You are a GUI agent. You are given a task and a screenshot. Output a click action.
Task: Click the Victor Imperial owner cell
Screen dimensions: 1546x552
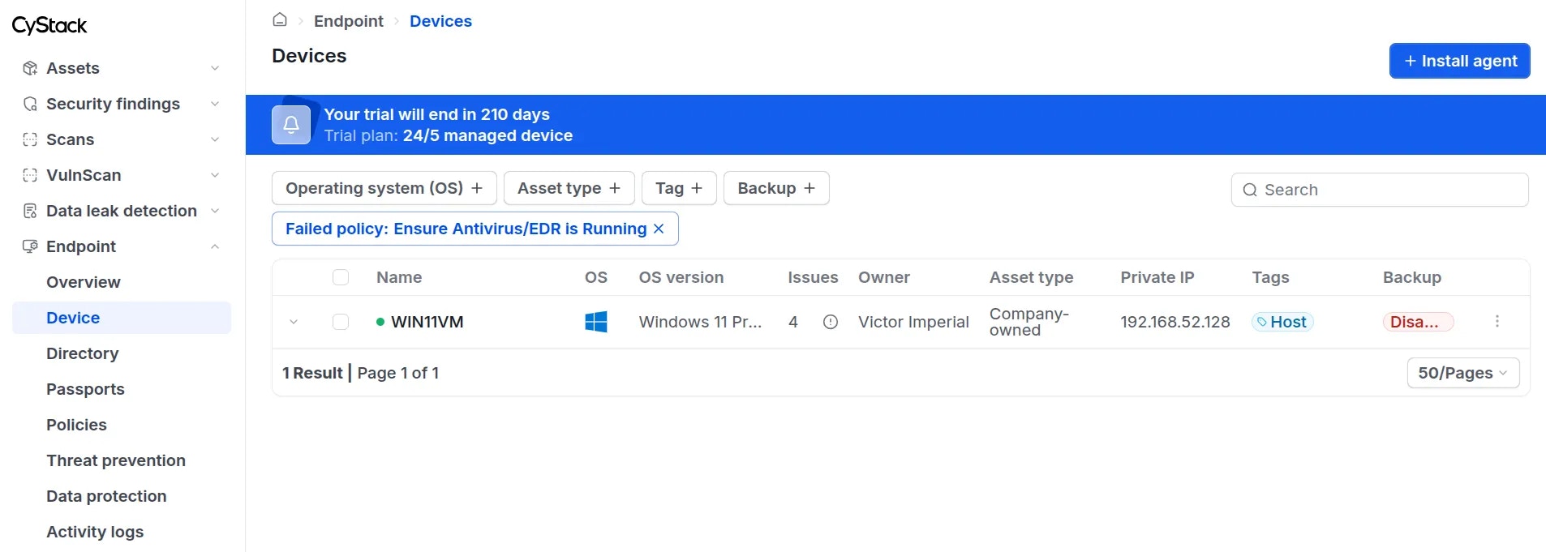(913, 322)
